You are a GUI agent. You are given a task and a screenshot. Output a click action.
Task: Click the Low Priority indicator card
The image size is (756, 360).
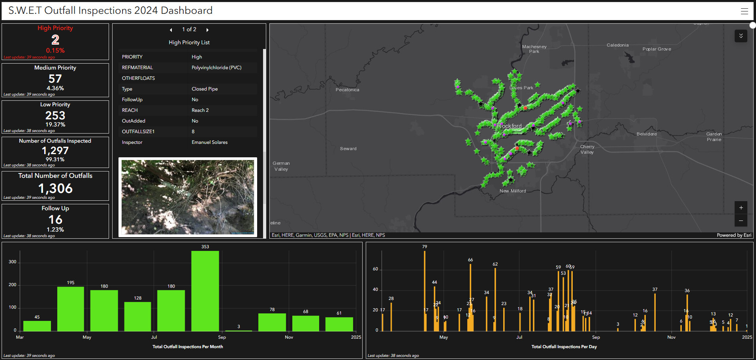click(x=55, y=117)
